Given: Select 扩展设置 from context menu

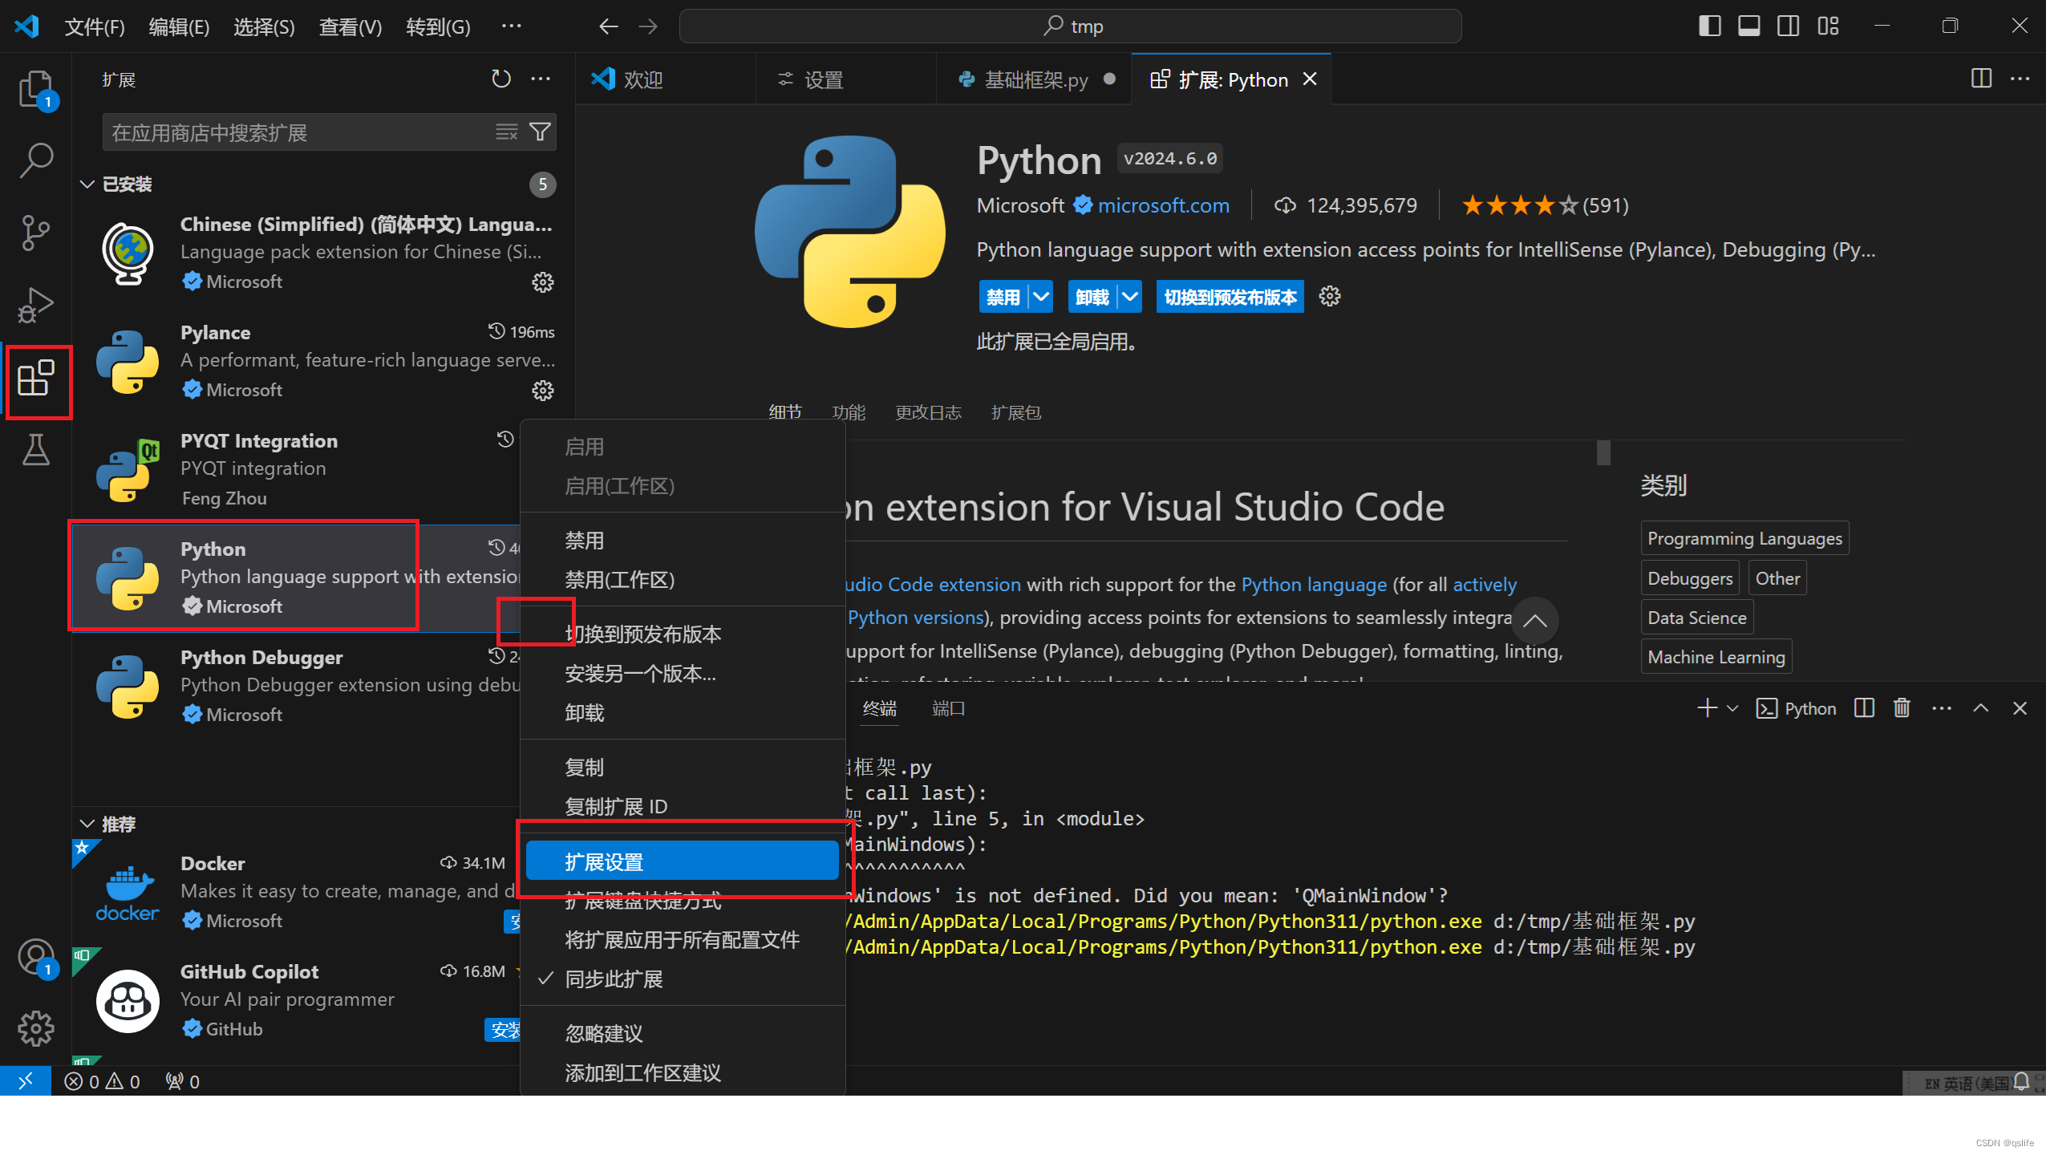Looking at the screenshot, I should click(x=682, y=861).
